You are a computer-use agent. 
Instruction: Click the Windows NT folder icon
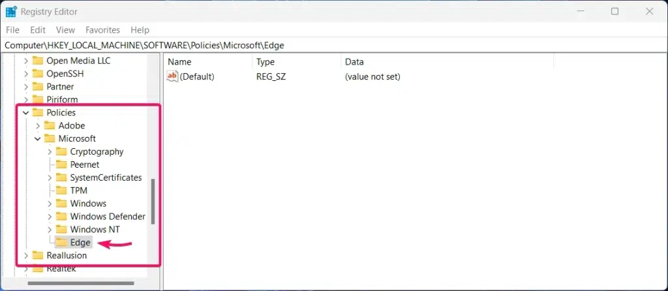click(x=61, y=229)
